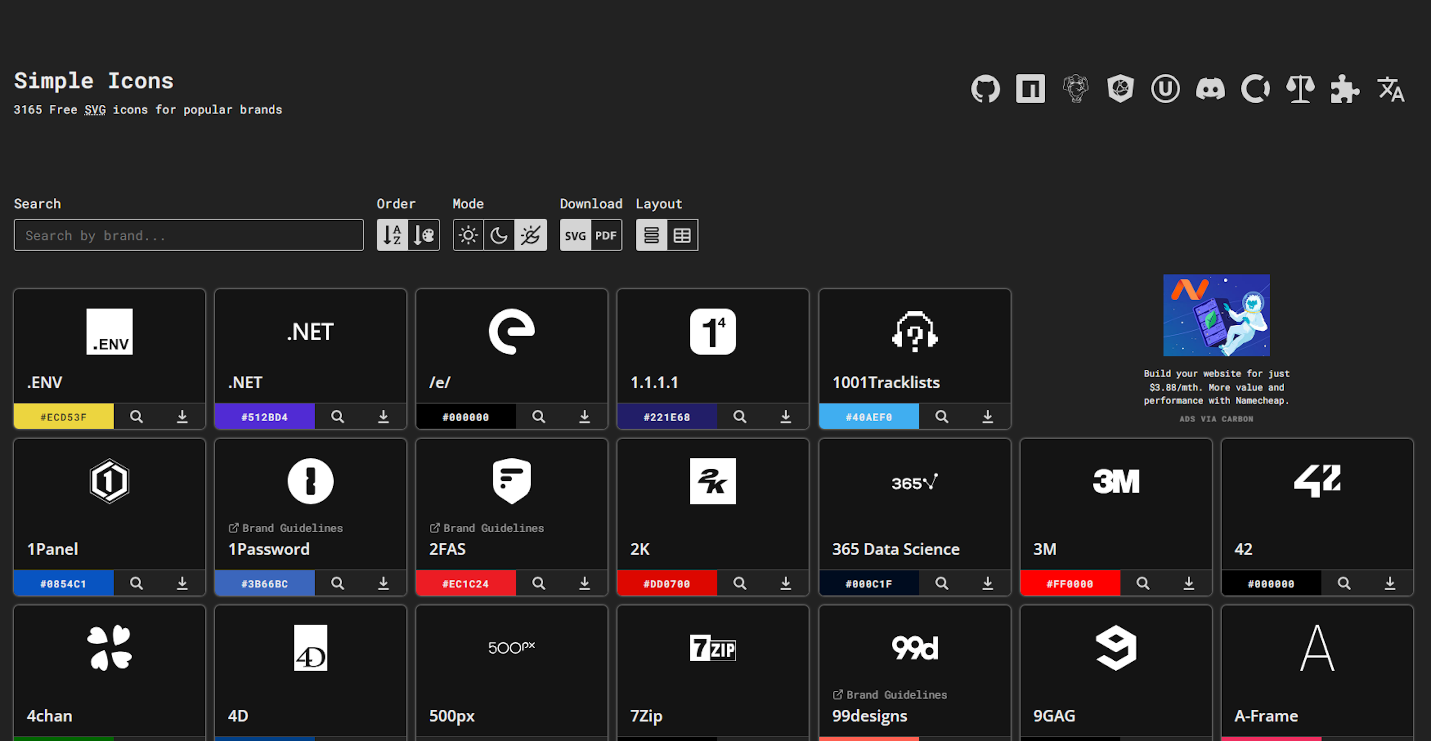Download the .NET icon
The width and height of the screenshot is (1431, 741).
tap(383, 417)
